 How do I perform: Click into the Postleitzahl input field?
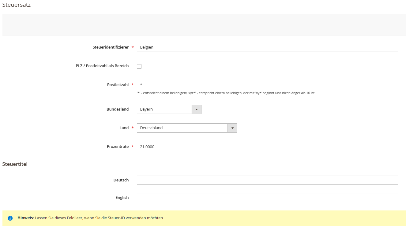[x=267, y=85]
